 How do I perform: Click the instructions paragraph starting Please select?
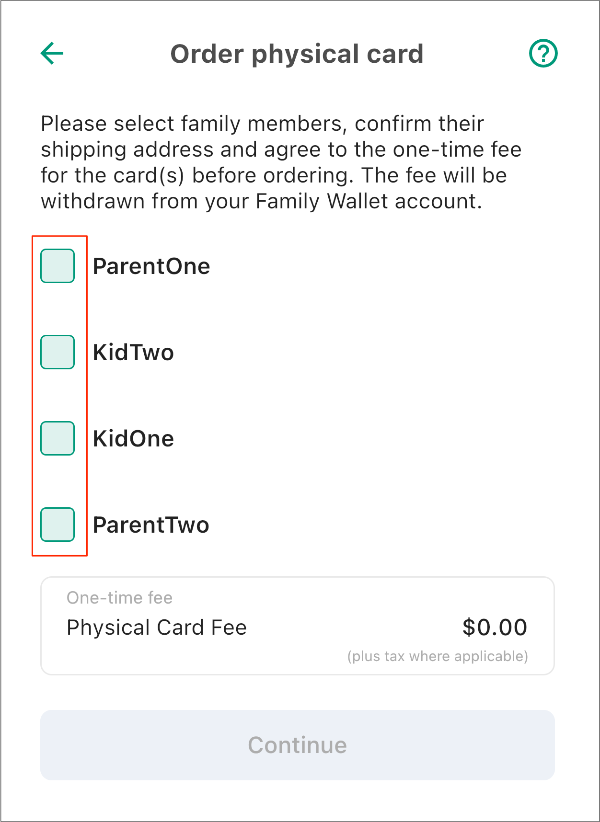pos(281,162)
